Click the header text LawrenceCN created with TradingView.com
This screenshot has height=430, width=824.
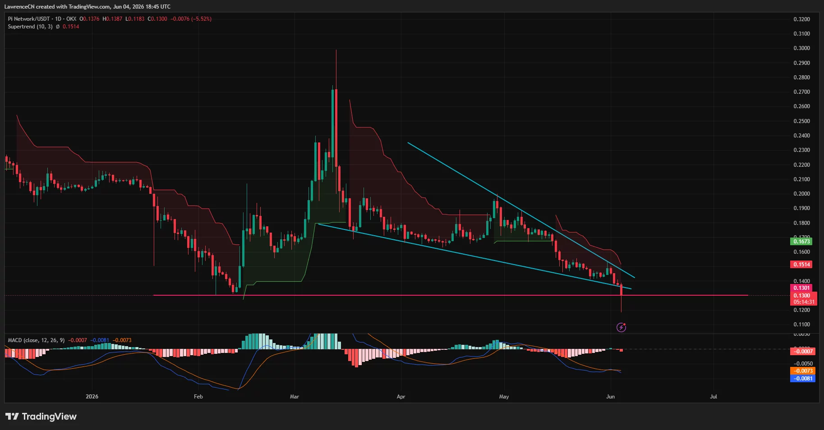tap(57, 7)
